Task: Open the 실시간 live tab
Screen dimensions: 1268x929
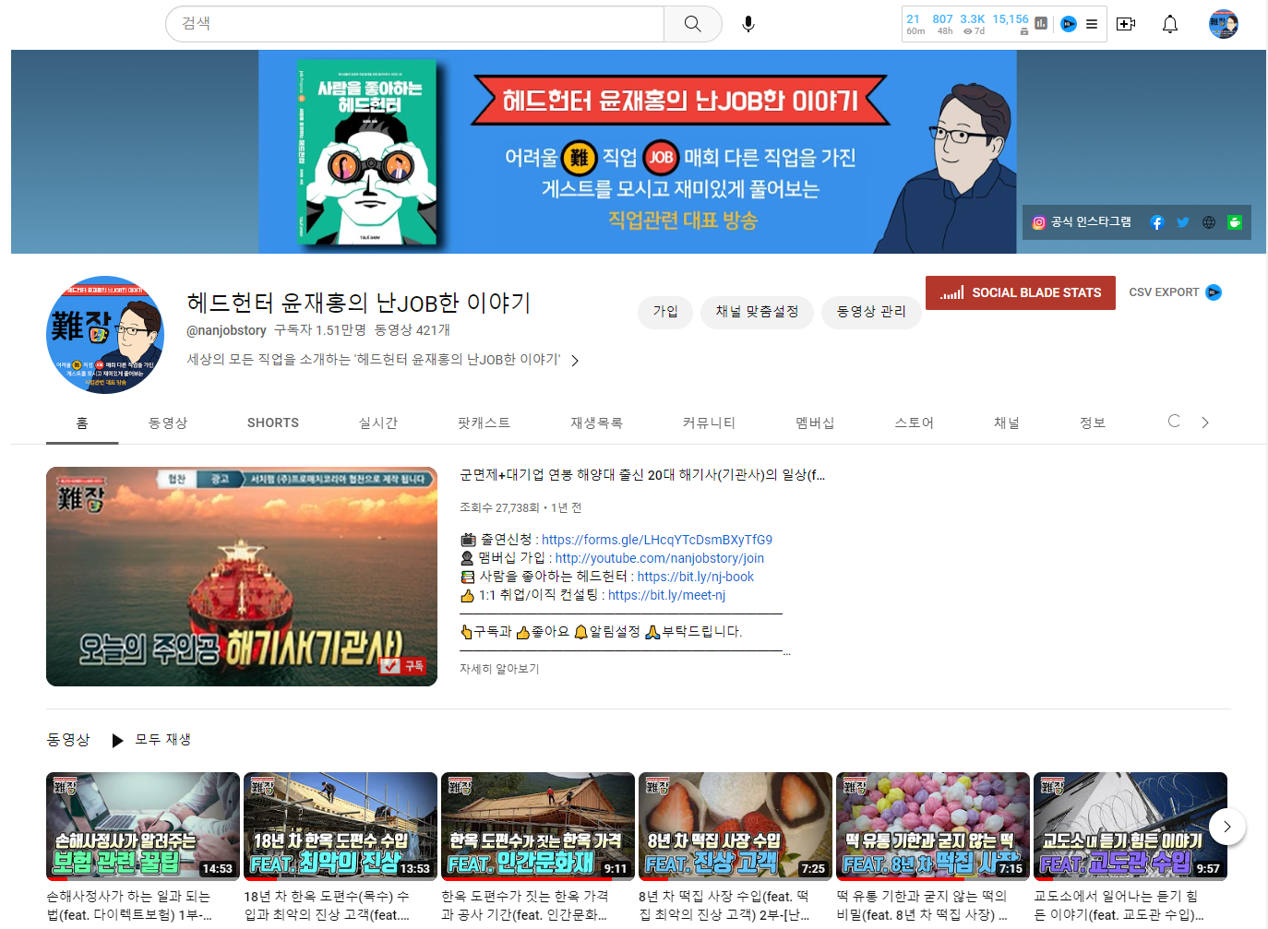Action: pos(378,423)
